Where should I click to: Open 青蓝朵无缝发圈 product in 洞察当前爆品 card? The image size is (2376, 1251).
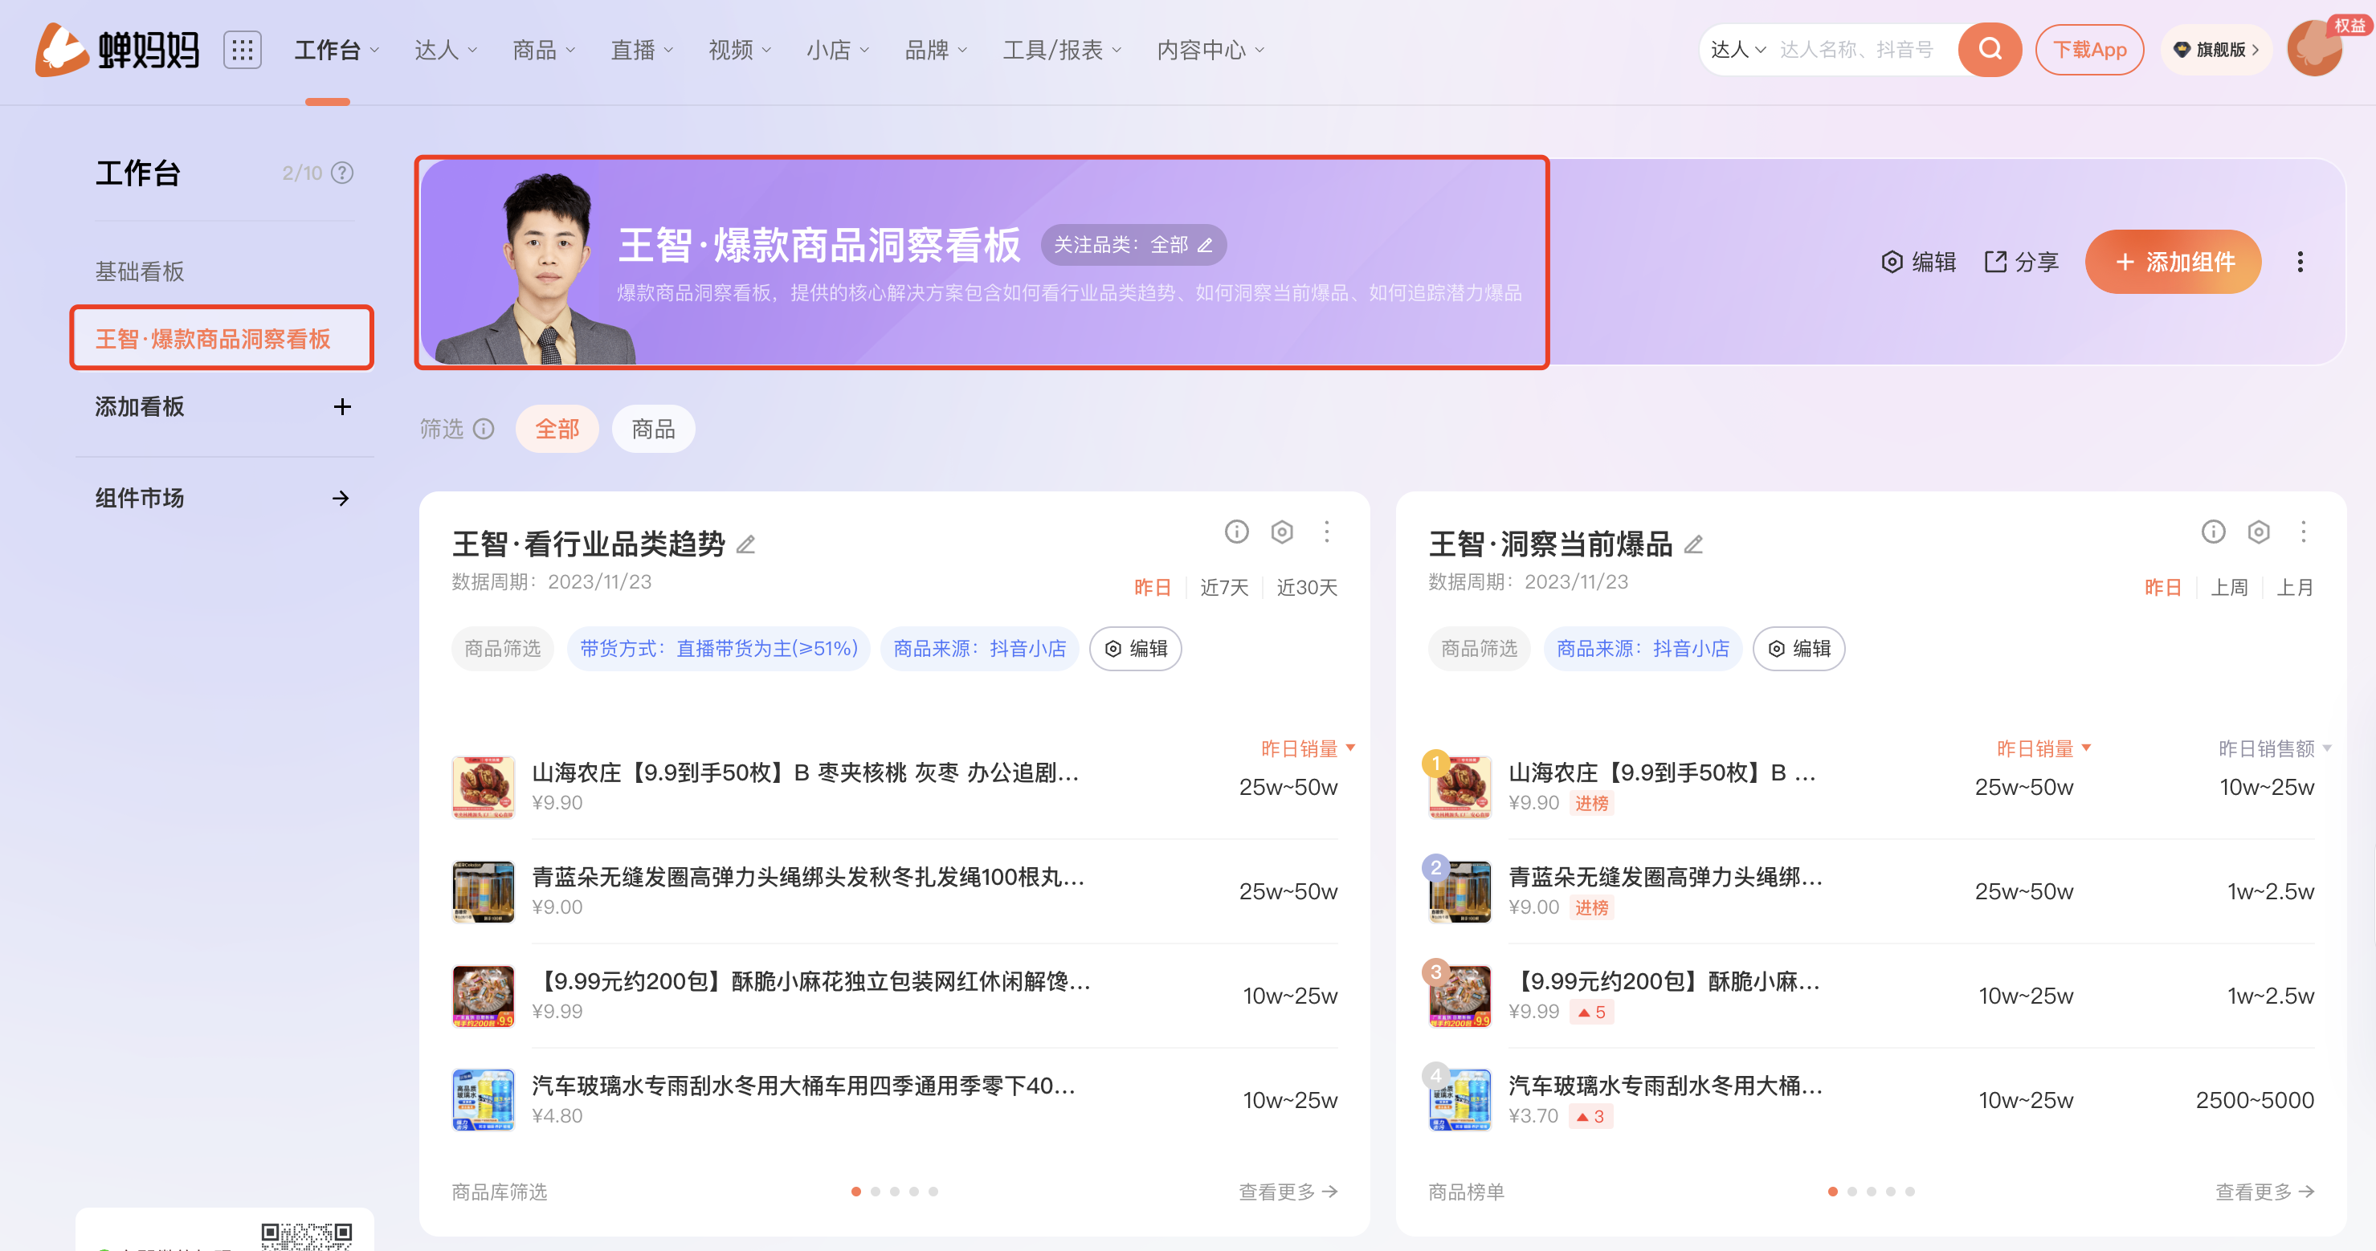coord(1665,877)
